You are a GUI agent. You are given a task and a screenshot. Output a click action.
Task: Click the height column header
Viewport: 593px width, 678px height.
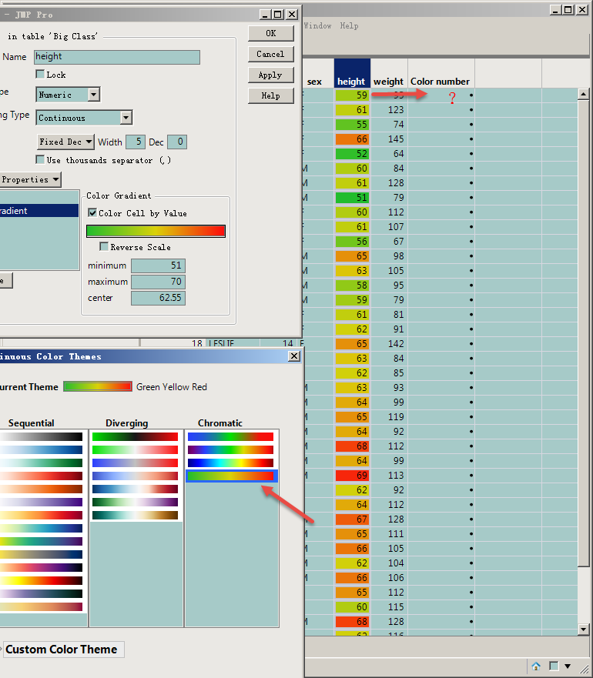click(351, 81)
